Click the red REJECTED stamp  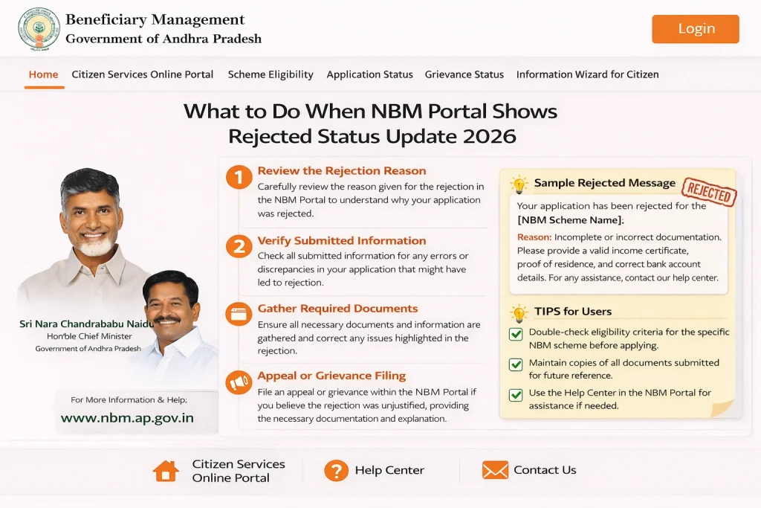click(x=709, y=192)
